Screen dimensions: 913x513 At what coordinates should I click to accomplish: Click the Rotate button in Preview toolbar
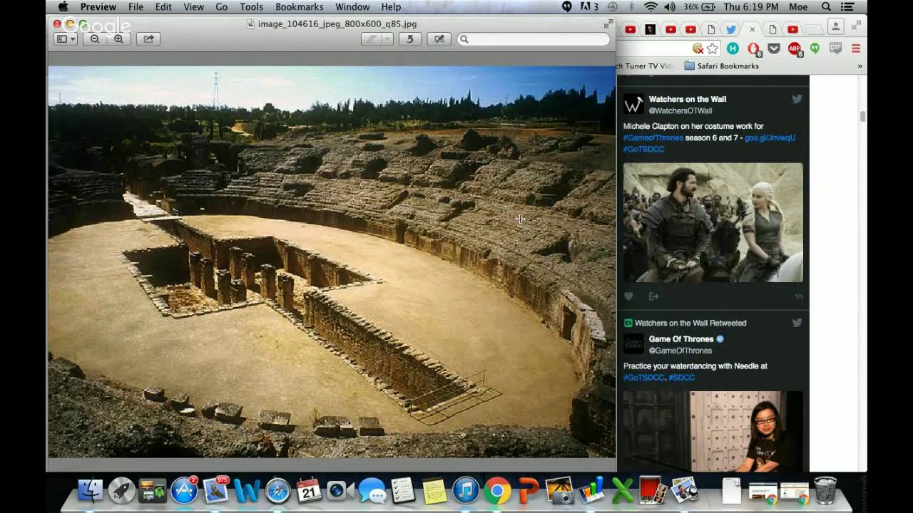[x=409, y=39]
